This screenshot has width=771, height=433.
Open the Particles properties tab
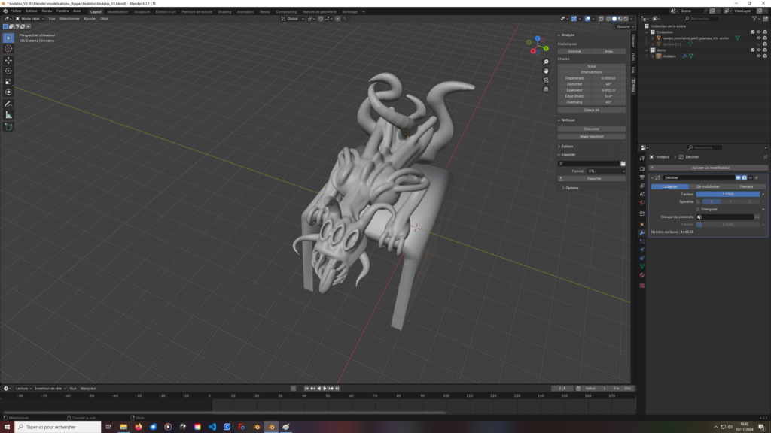click(x=642, y=241)
